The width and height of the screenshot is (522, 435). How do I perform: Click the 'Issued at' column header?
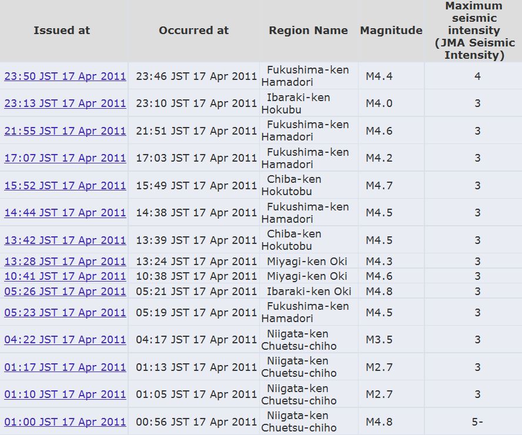[x=62, y=31]
